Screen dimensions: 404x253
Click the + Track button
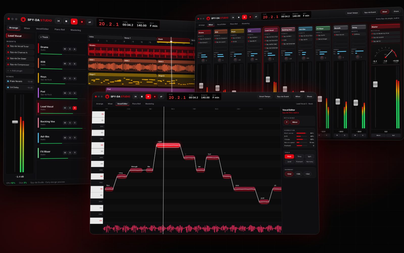pyautogui.click(x=44, y=37)
